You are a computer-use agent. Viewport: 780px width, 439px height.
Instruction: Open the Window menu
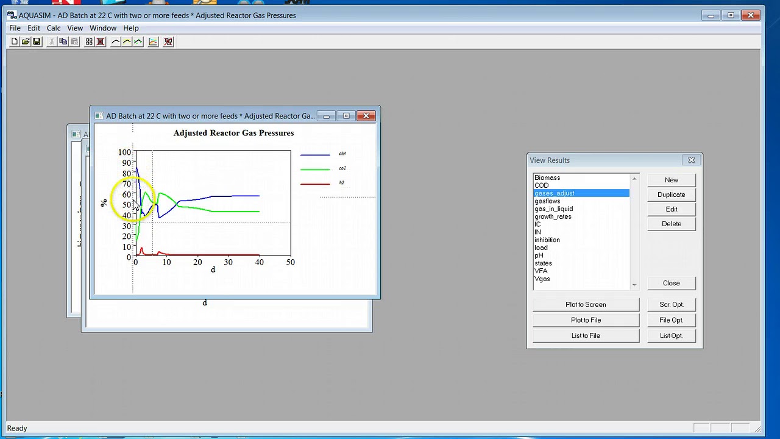[103, 28]
